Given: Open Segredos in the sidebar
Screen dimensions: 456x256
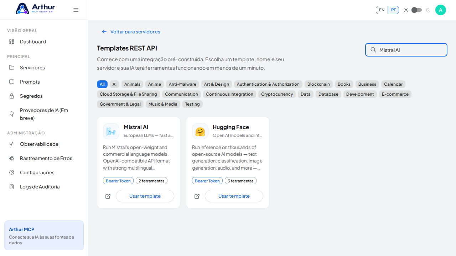Looking at the screenshot, I should (44, 96).
